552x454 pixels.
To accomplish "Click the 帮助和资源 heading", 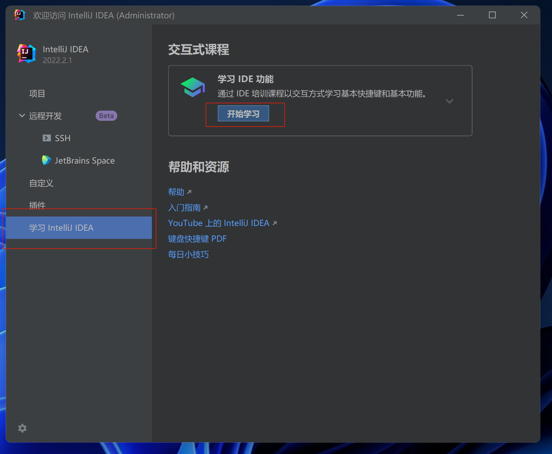I will click(x=199, y=167).
